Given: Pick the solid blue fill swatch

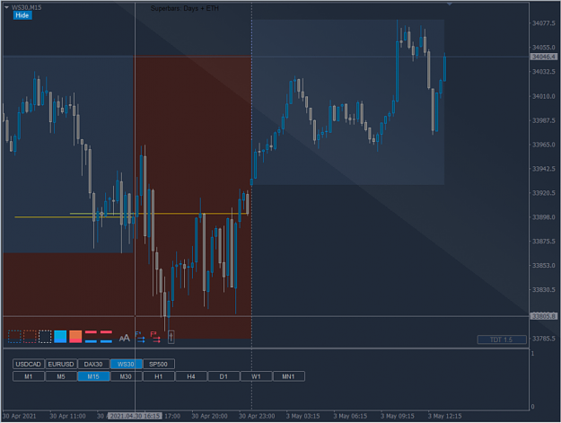Looking at the screenshot, I should 60,337.
